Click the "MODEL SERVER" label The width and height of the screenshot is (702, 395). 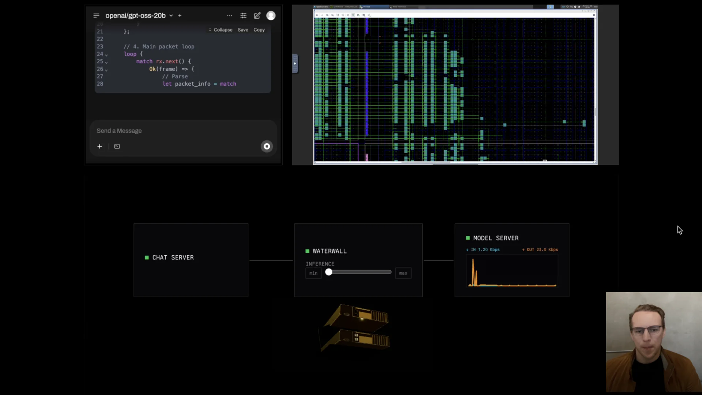pos(496,238)
